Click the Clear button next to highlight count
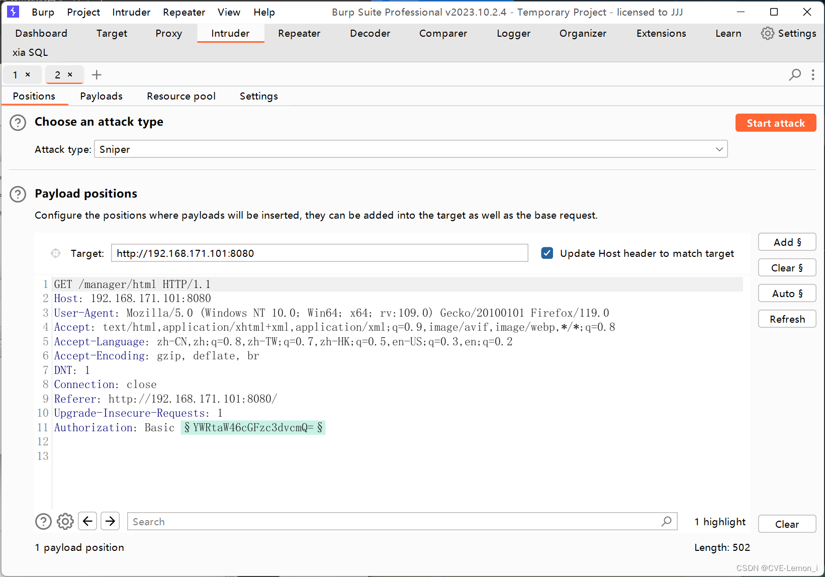Image resolution: width=825 pixels, height=577 pixels. coord(787,524)
